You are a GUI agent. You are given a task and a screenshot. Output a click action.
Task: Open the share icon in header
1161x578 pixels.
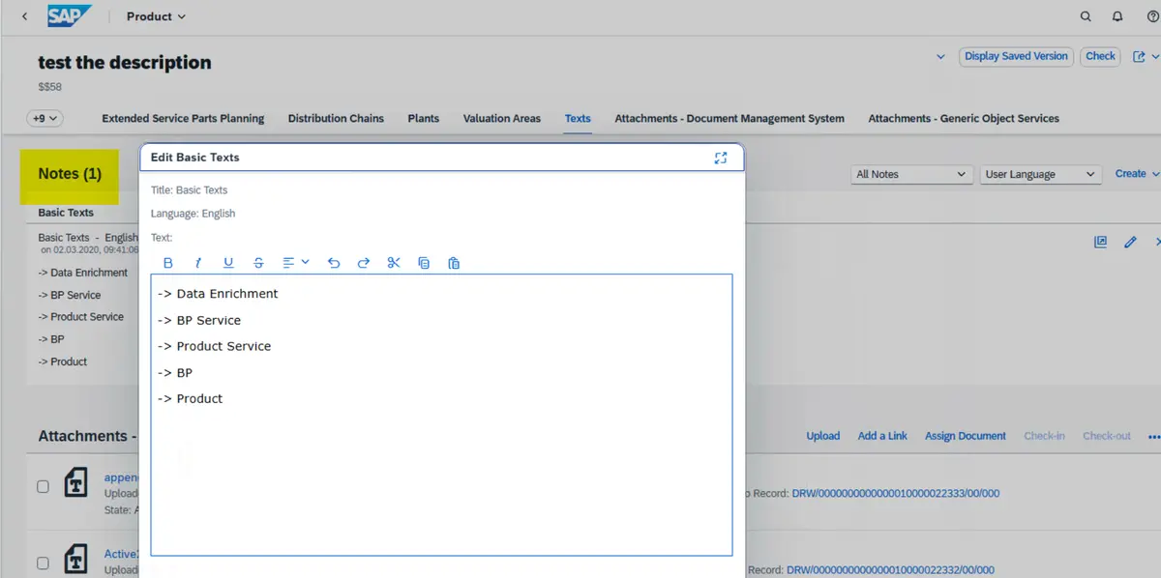tap(1137, 57)
